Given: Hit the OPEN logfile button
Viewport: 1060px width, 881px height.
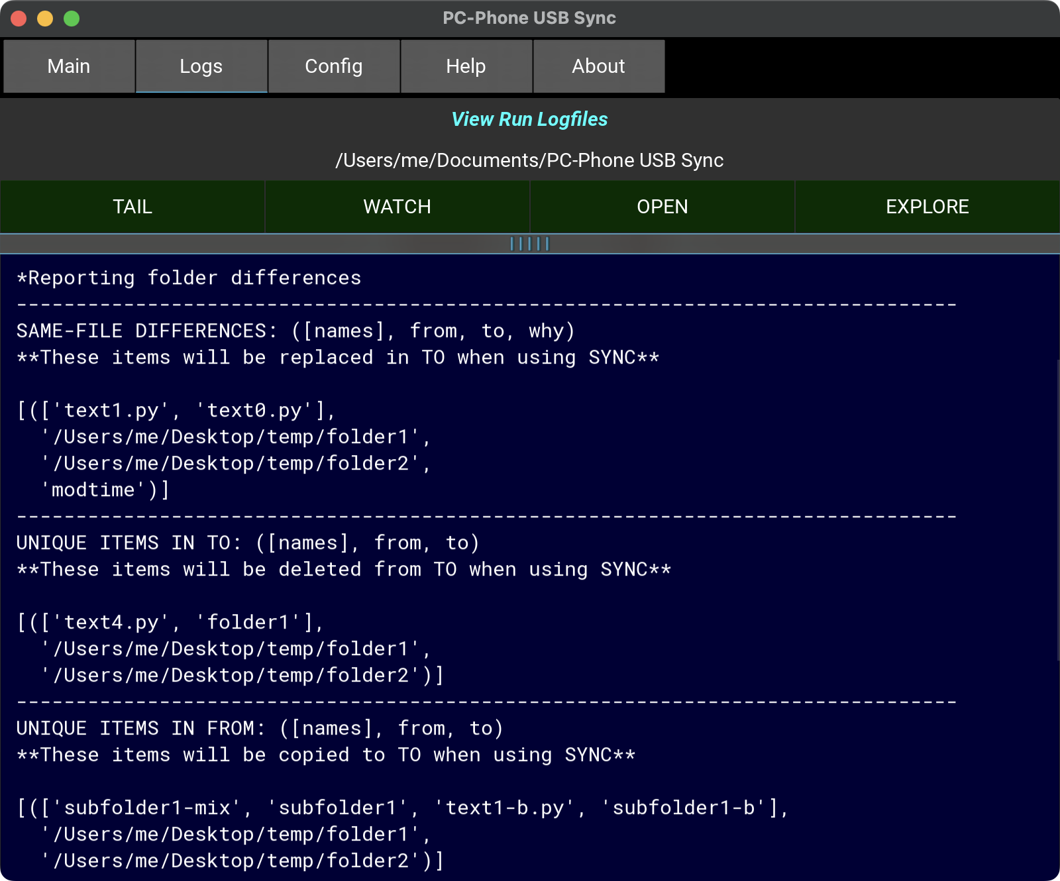Looking at the screenshot, I should point(662,207).
